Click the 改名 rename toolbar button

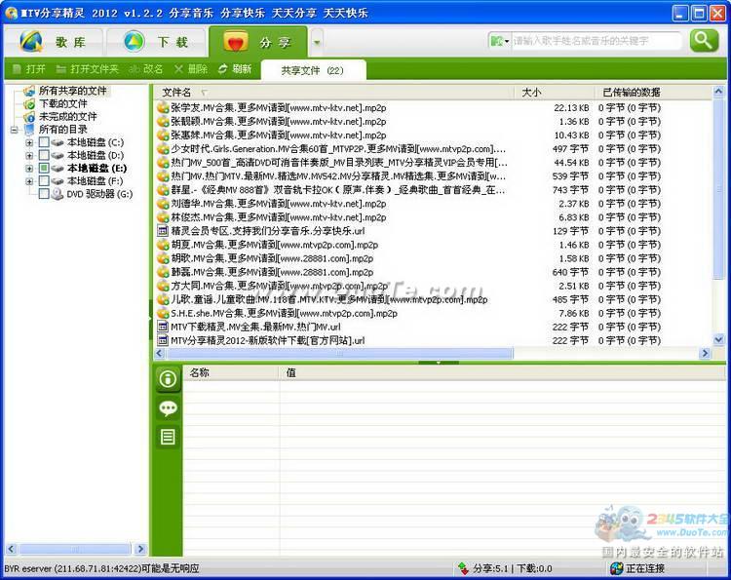click(146, 69)
